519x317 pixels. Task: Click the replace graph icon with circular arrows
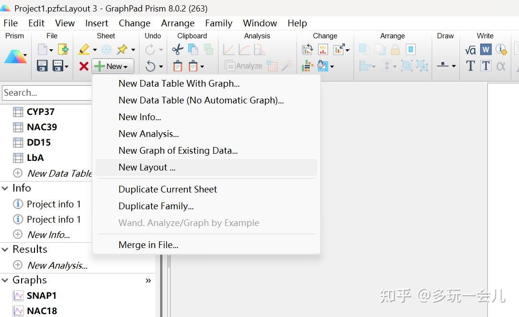[308, 50]
